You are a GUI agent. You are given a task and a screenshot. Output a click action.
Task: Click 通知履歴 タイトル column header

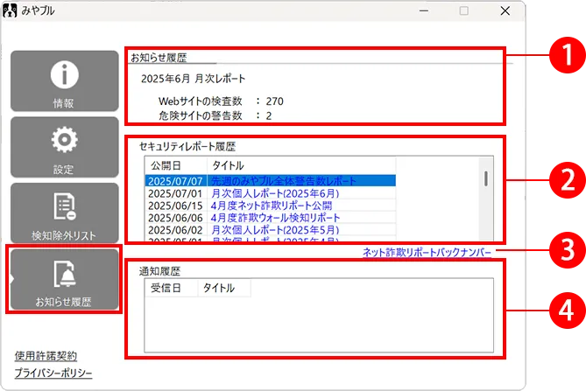click(224, 288)
